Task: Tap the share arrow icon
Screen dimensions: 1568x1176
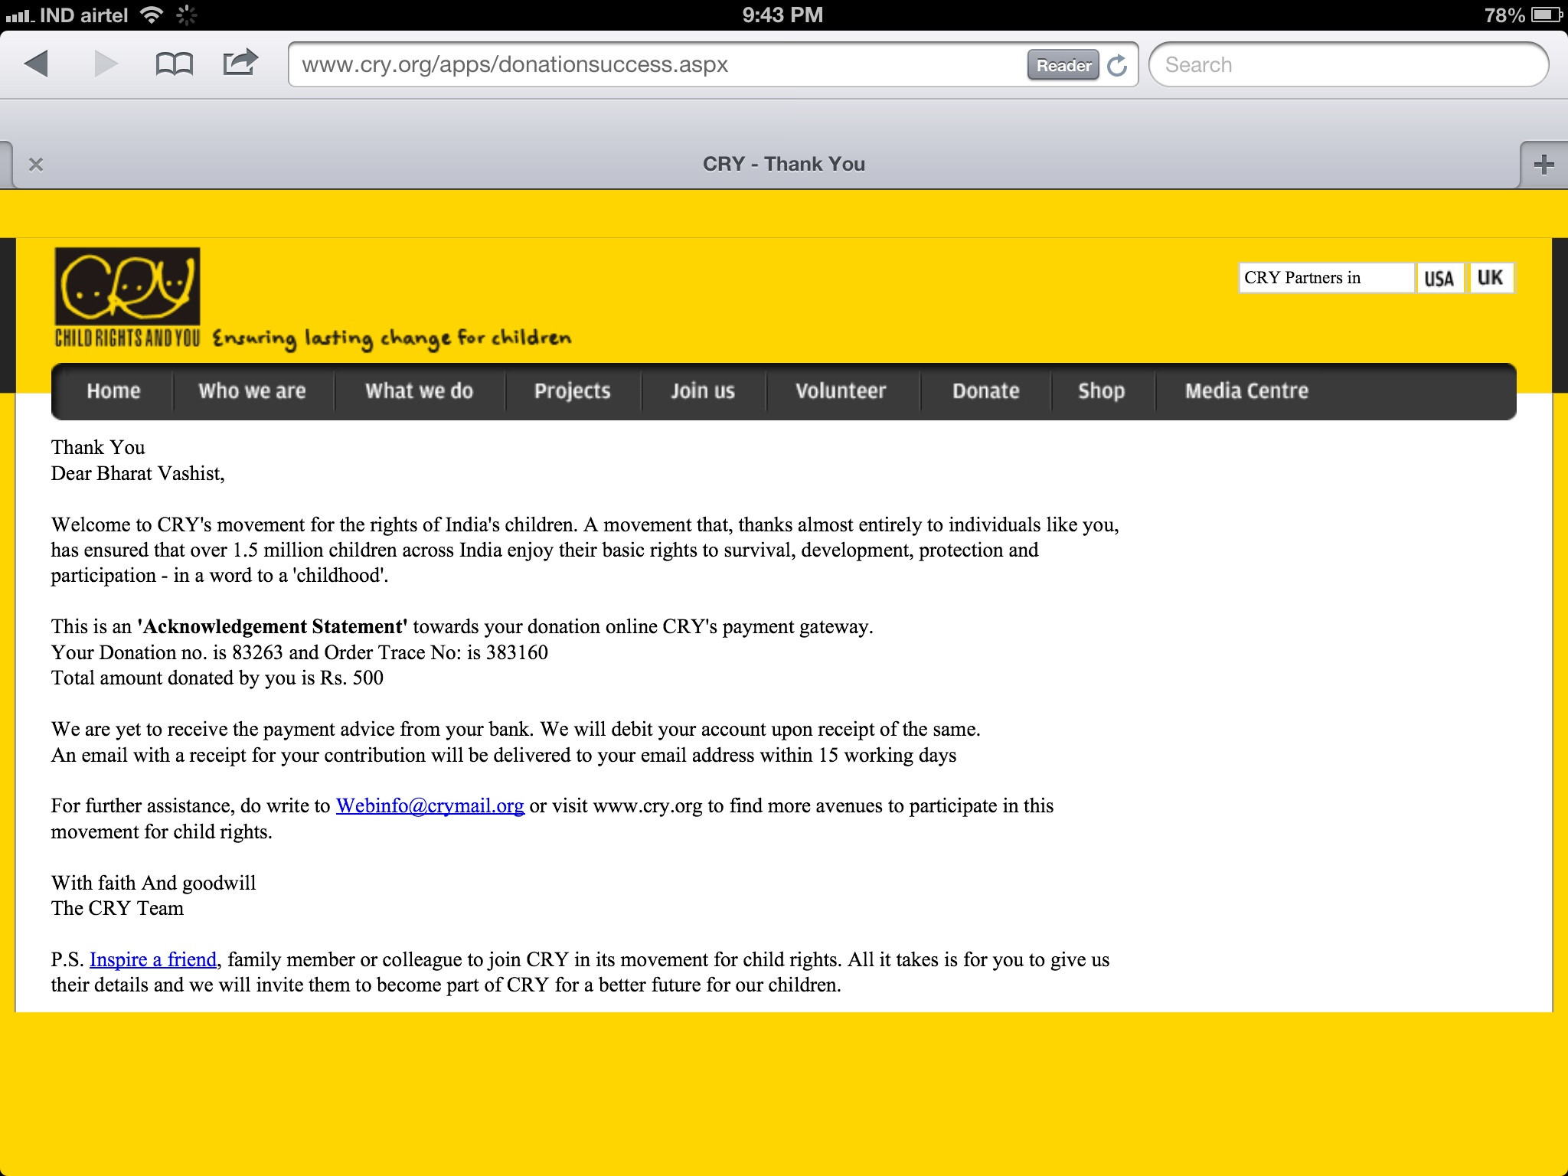Action: pyautogui.click(x=240, y=63)
